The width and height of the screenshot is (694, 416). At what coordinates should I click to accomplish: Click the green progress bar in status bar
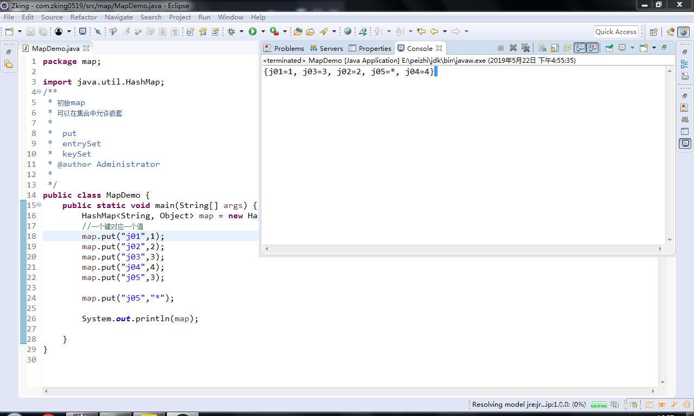tap(599, 405)
